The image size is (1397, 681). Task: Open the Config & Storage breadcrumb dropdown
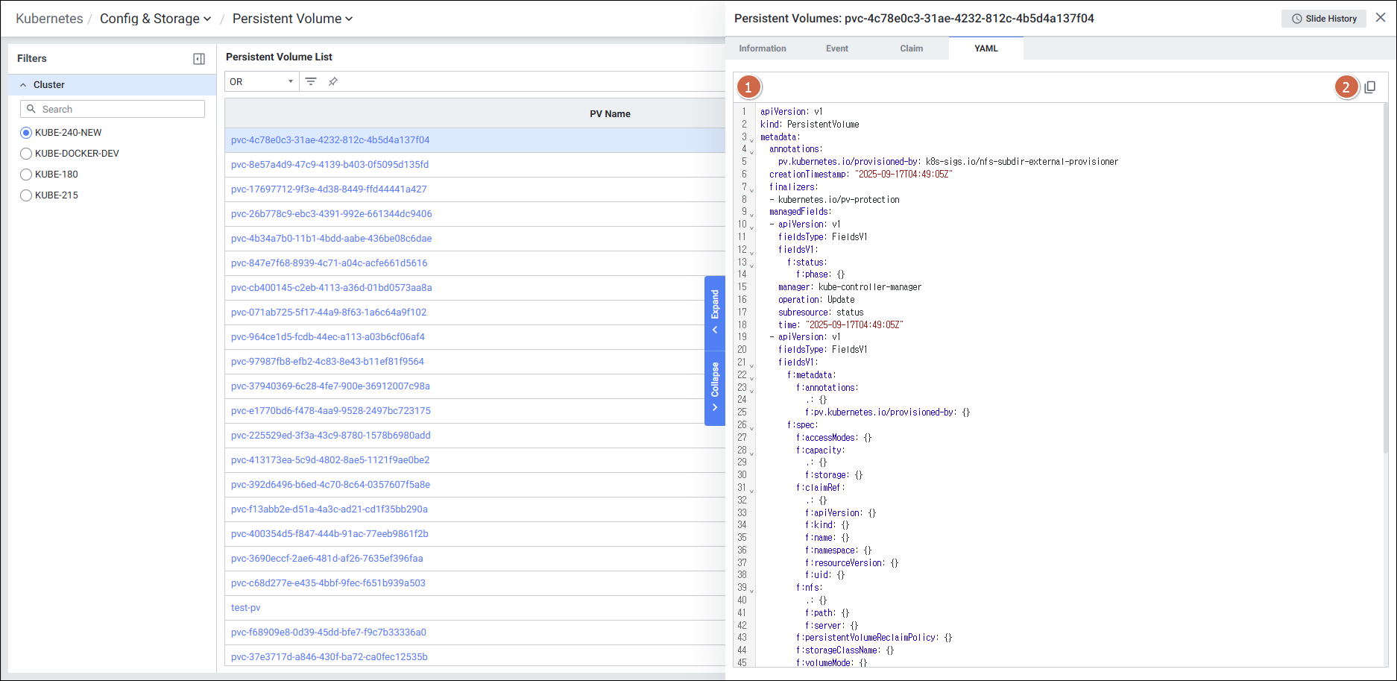click(x=155, y=19)
